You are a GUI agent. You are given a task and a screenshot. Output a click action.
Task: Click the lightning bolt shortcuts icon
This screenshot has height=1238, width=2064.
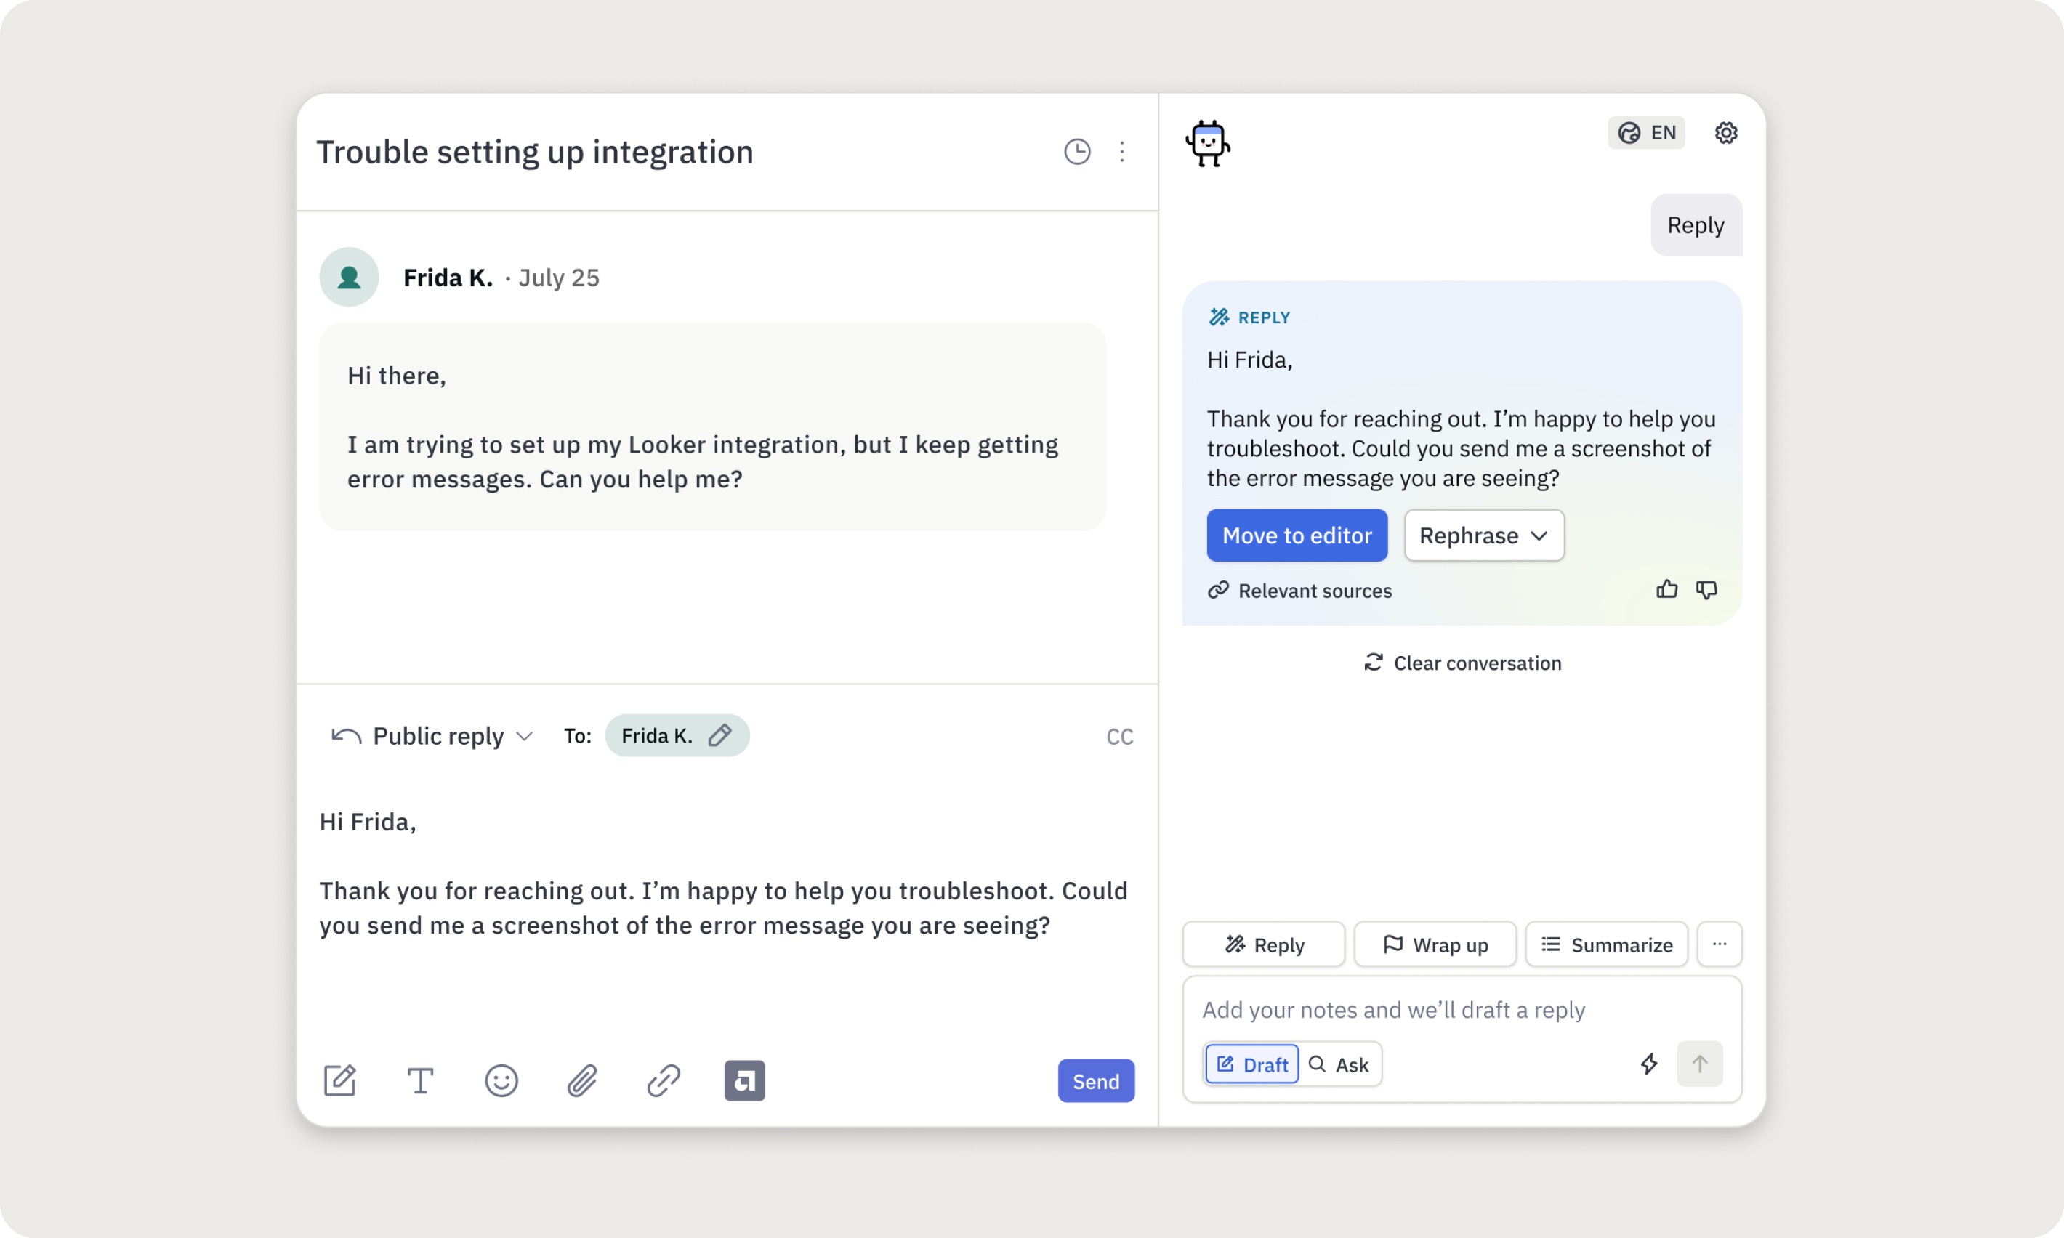1648,1064
